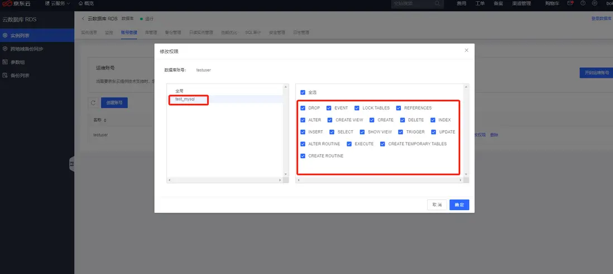Image resolution: width=613 pixels, height=274 pixels.
Task: Click the back arrow beside 云数据库 RDS
Action: pyautogui.click(x=83, y=19)
